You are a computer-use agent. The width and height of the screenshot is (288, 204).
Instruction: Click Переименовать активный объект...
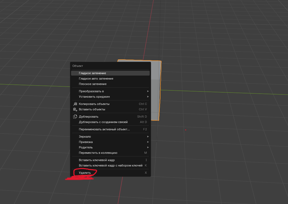click(x=110, y=129)
